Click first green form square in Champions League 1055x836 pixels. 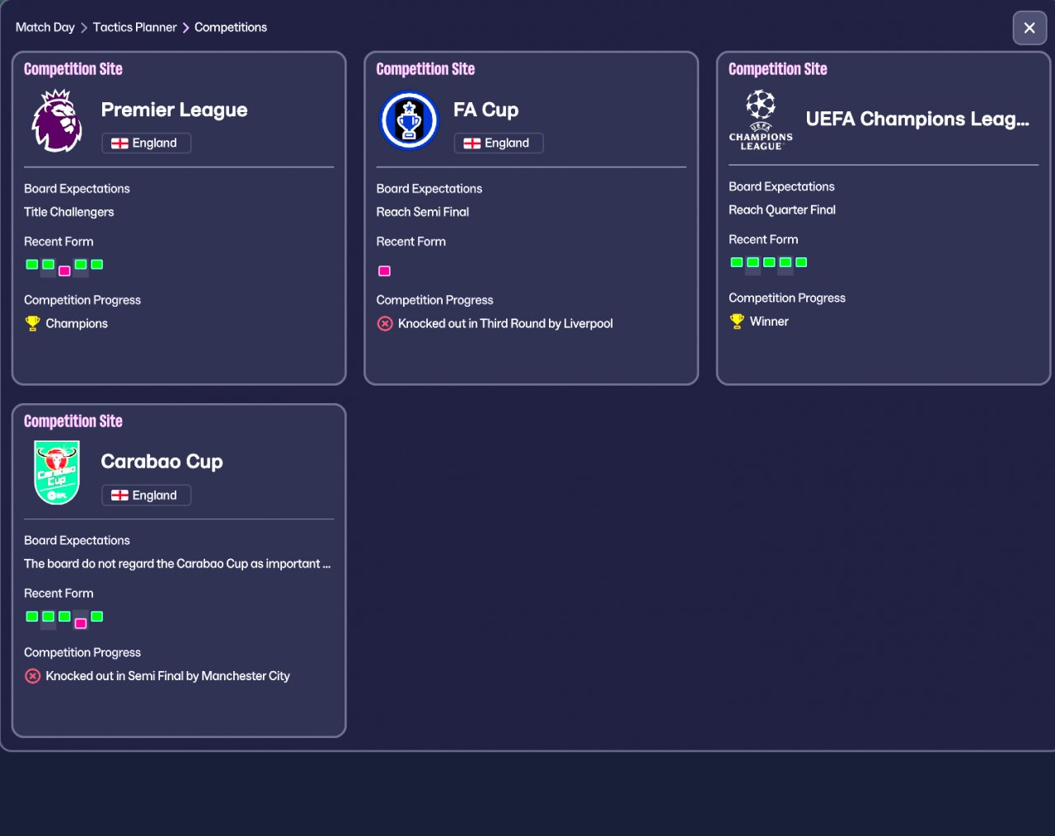point(737,262)
